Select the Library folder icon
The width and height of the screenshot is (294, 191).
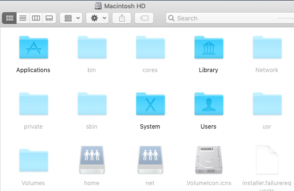pyautogui.click(x=209, y=47)
